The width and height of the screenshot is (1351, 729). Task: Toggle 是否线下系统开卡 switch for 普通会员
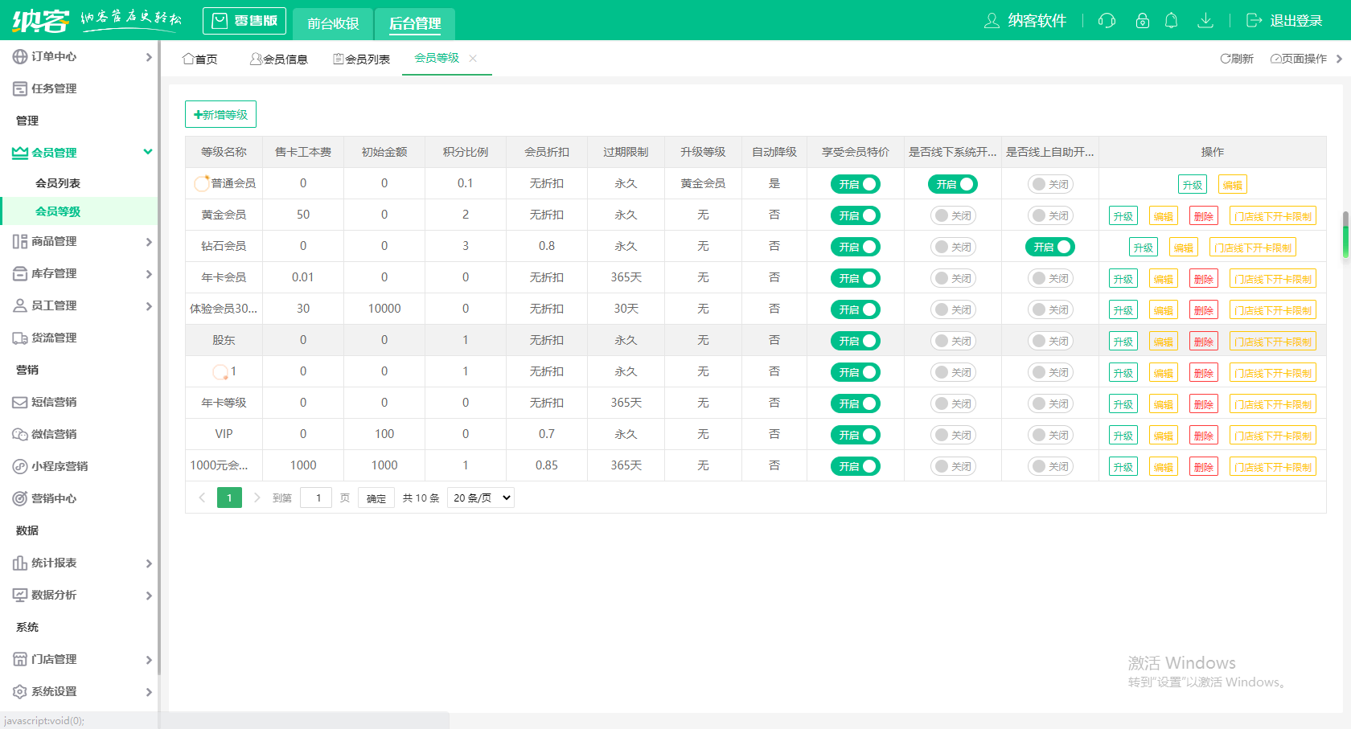coord(952,184)
